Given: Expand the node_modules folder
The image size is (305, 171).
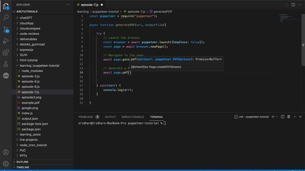Looking at the screenshot, I should [32, 71].
